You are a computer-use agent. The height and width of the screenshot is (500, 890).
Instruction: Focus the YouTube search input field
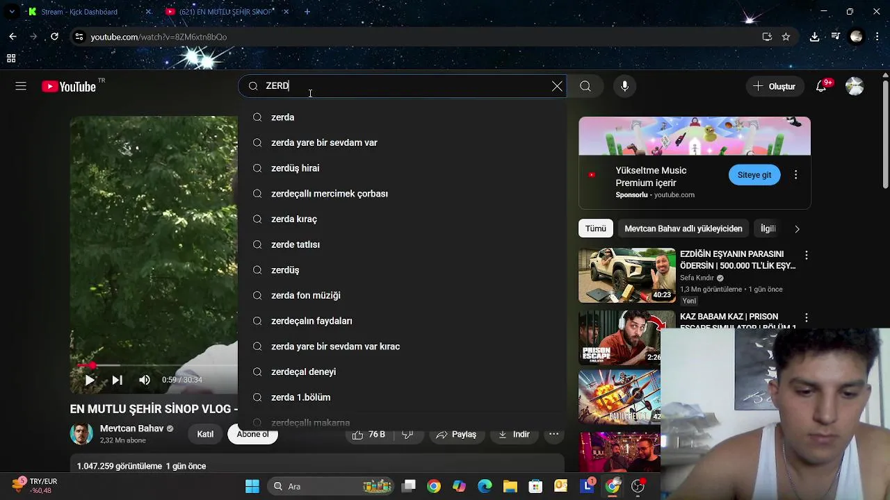tap(403, 86)
